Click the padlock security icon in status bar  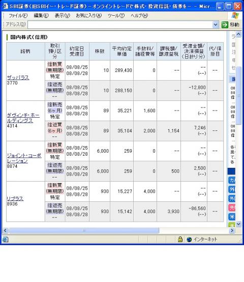point(180,239)
